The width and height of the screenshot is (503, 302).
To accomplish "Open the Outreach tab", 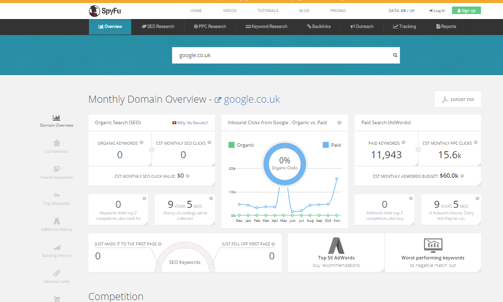I will (362, 27).
